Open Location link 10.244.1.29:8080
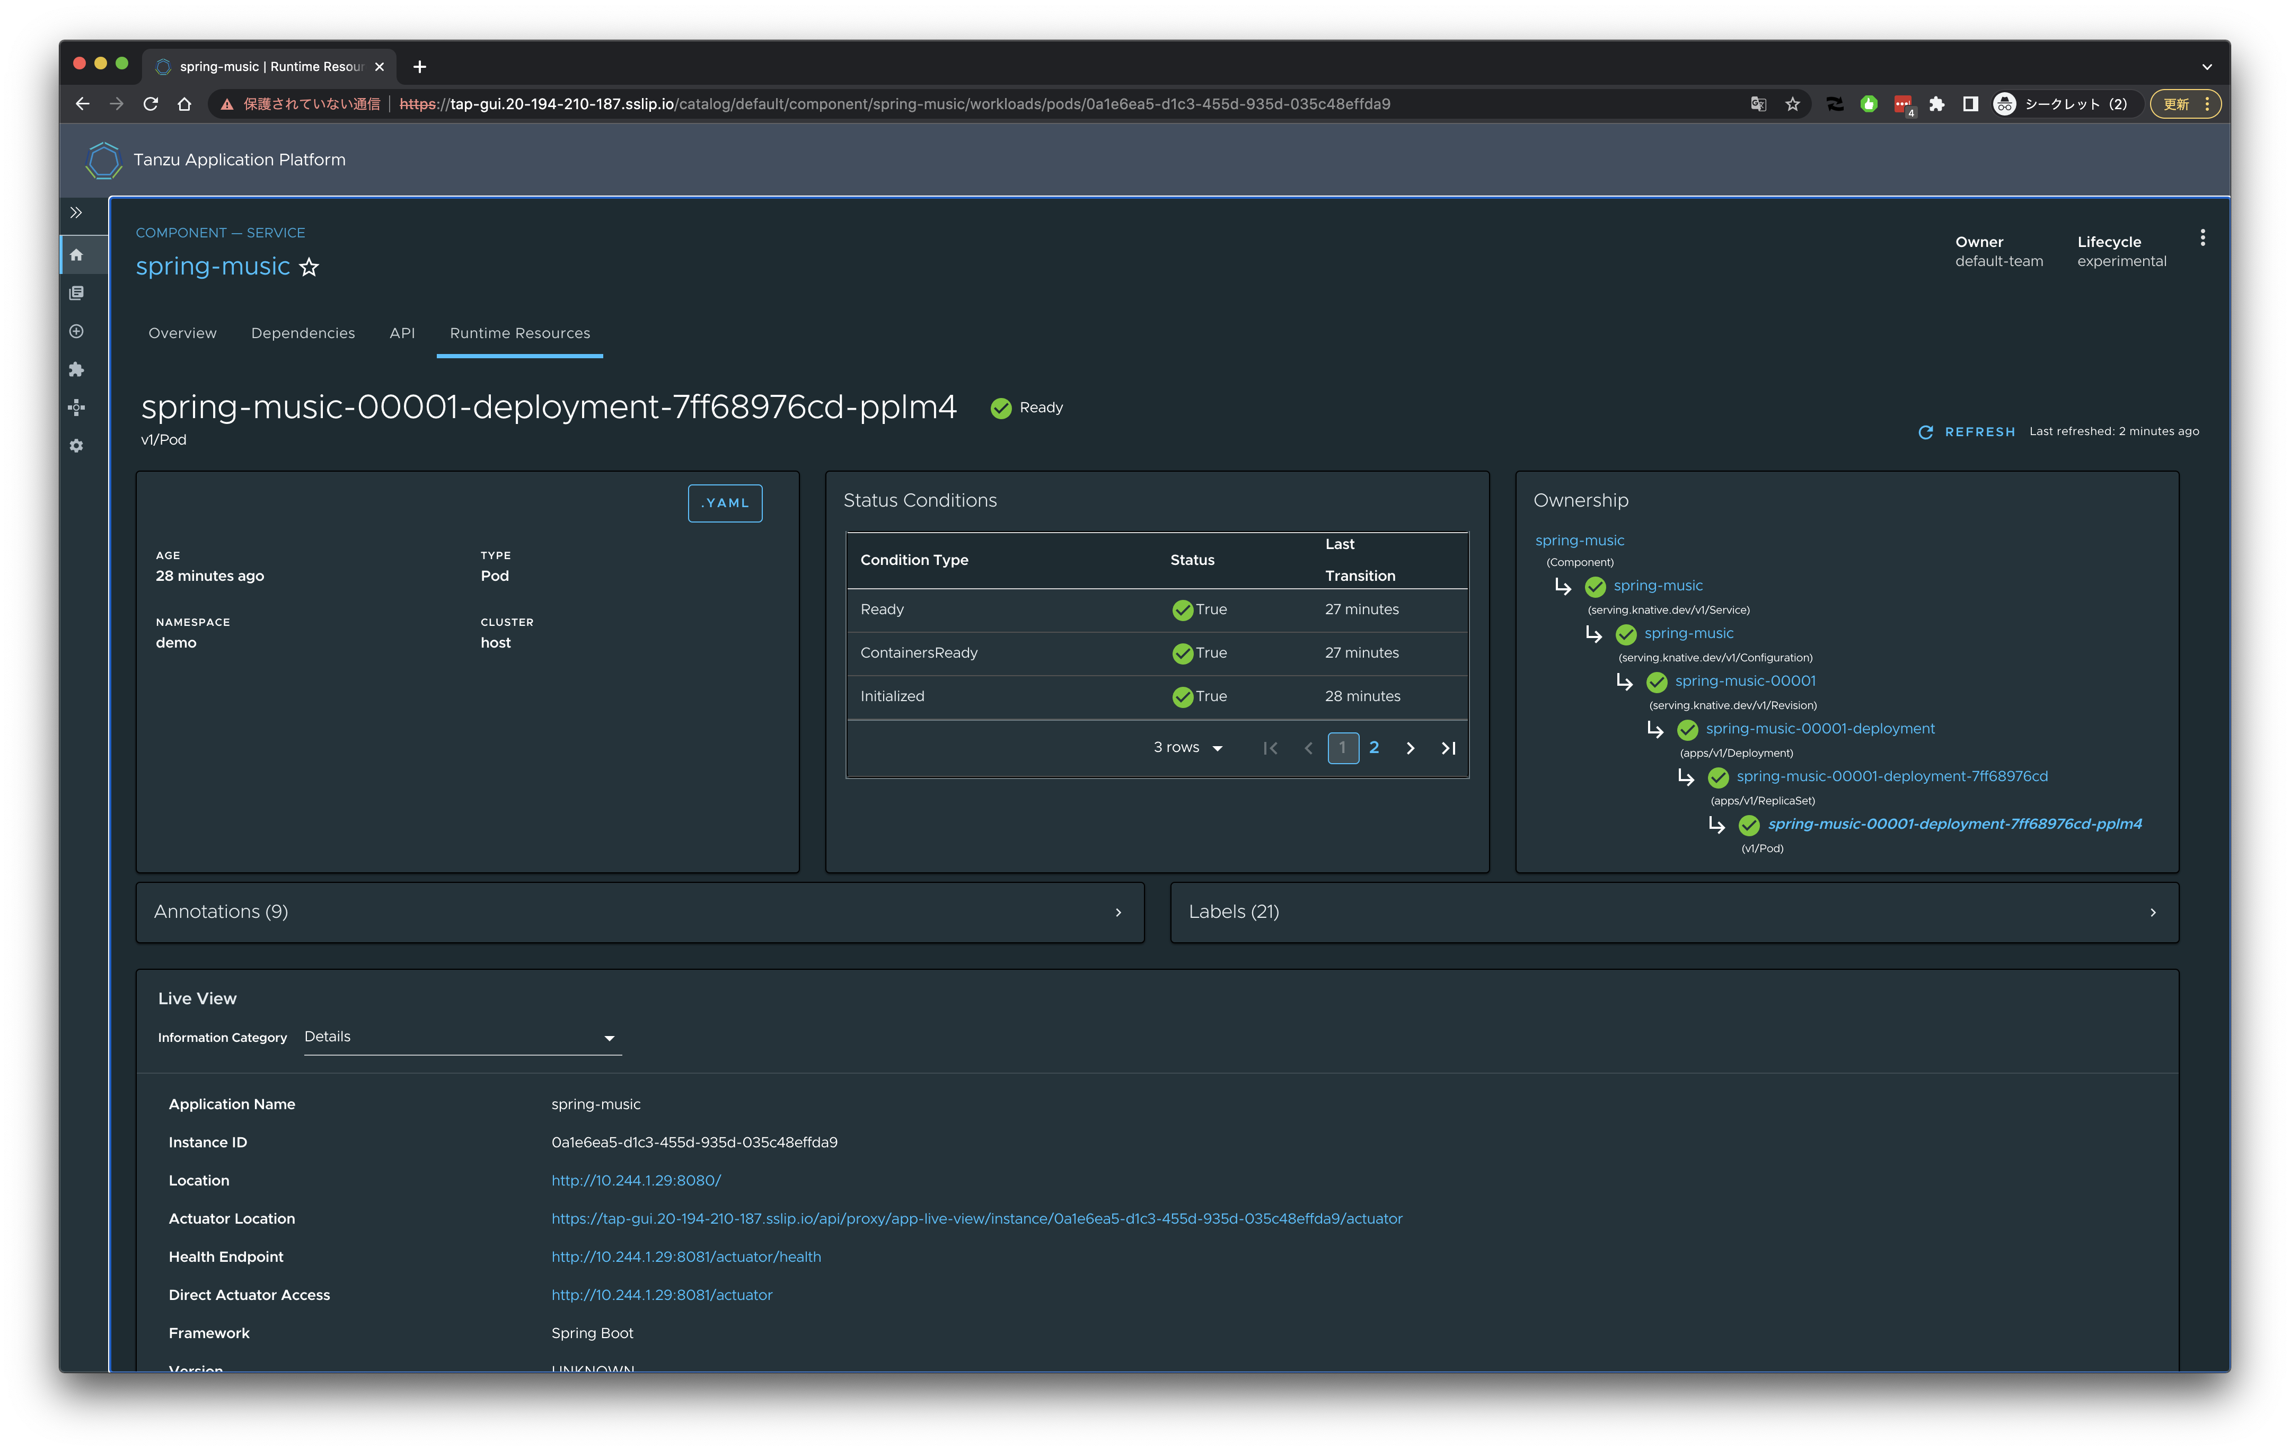Viewport: 2290px width, 1451px height. 636,1181
